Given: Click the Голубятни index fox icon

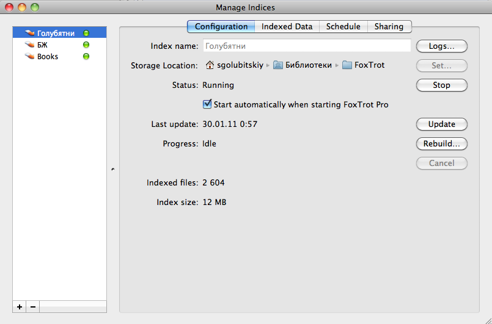Looking at the screenshot, I should click(x=29, y=34).
